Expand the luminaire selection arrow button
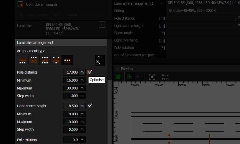The image size is (240, 144). pos(102,25)
